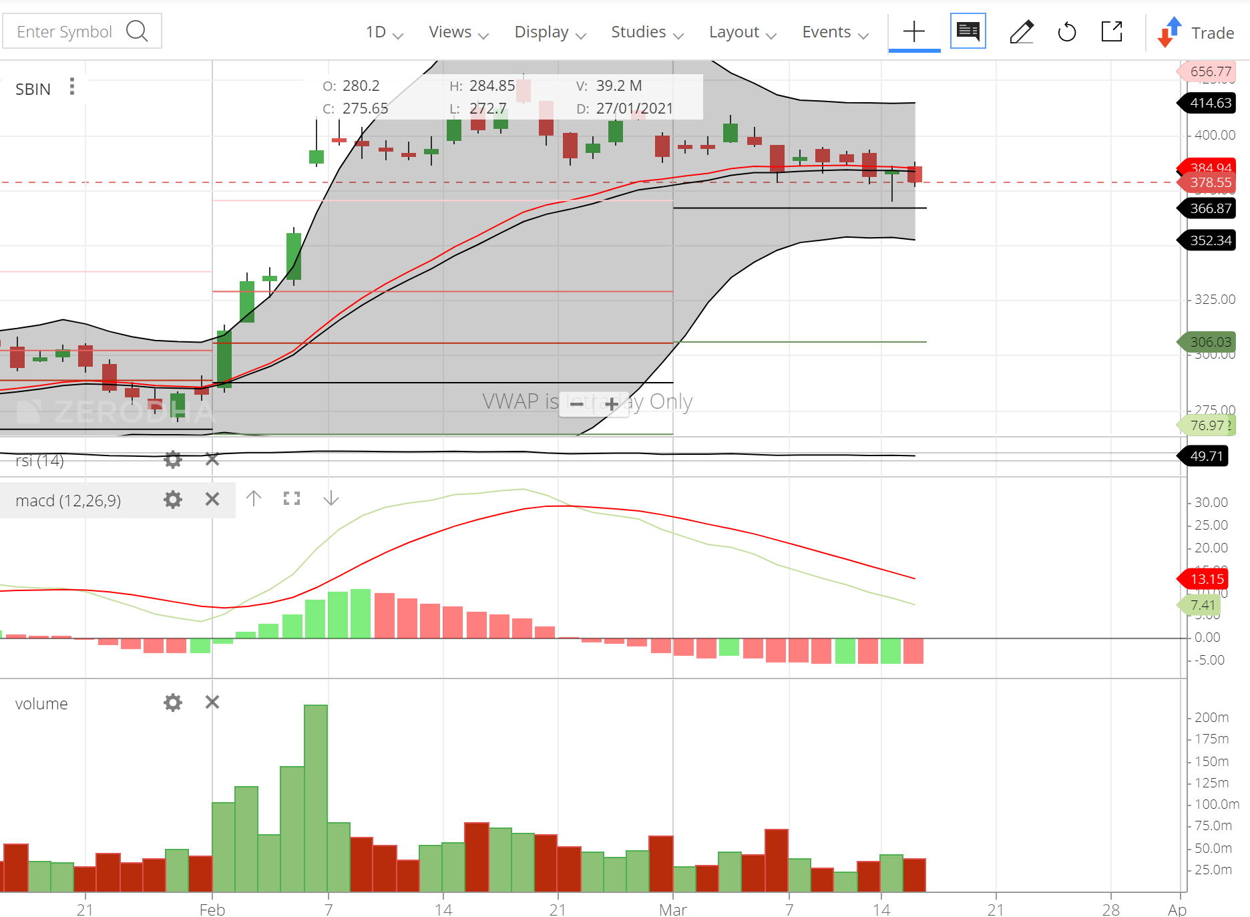Screen dimensions: 1250x917
Task: Click the volume panel label
Action: pyautogui.click(x=41, y=704)
